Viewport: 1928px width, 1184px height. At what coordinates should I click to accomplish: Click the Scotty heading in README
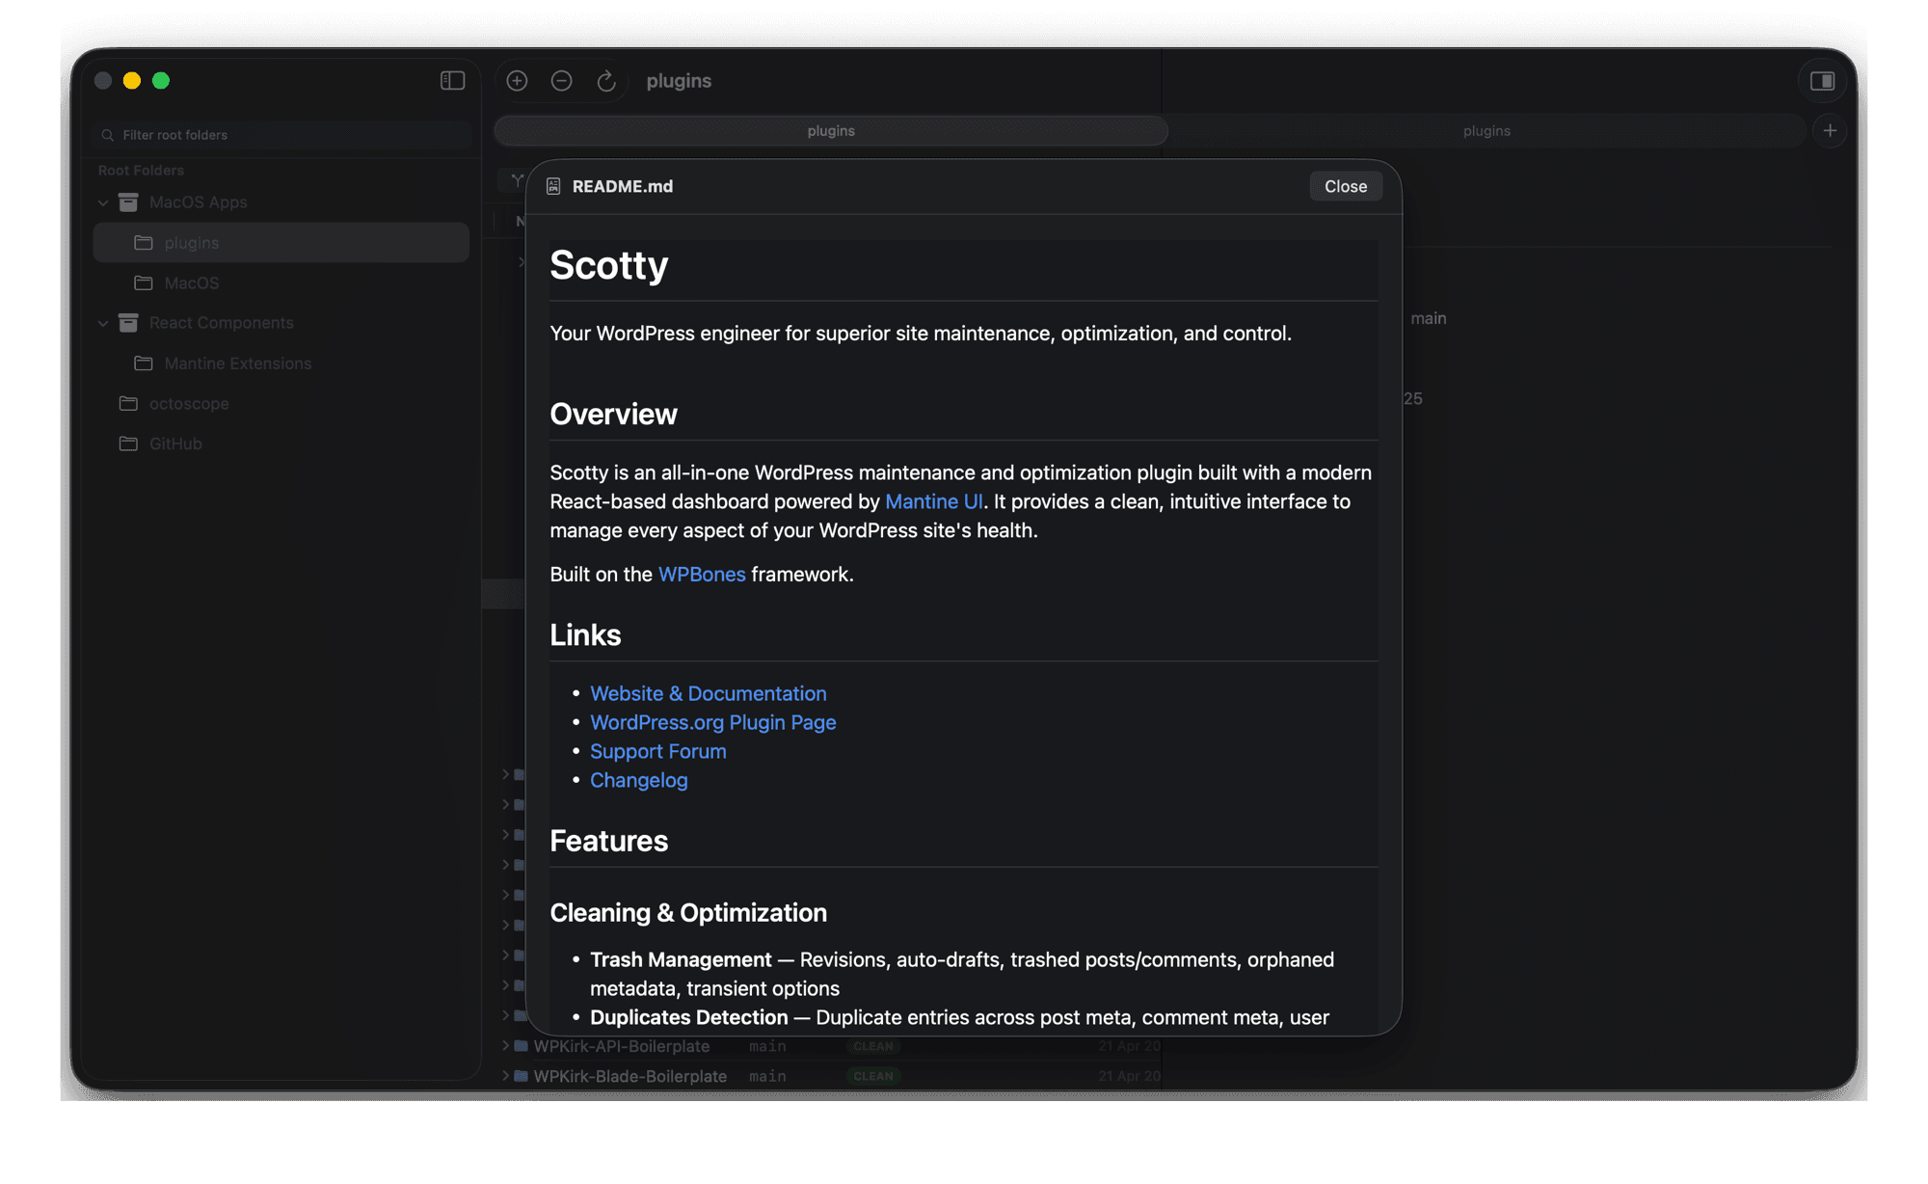click(x=609, y=265)
